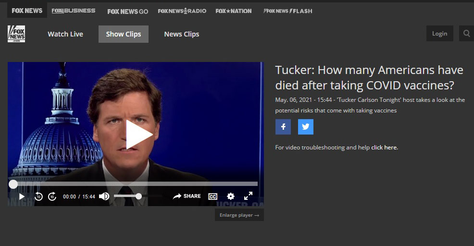Image resolution: width=474 pixels, height=246 pixels.
Task: Switch the video to fullscreen
Action: tap(248, 196)
